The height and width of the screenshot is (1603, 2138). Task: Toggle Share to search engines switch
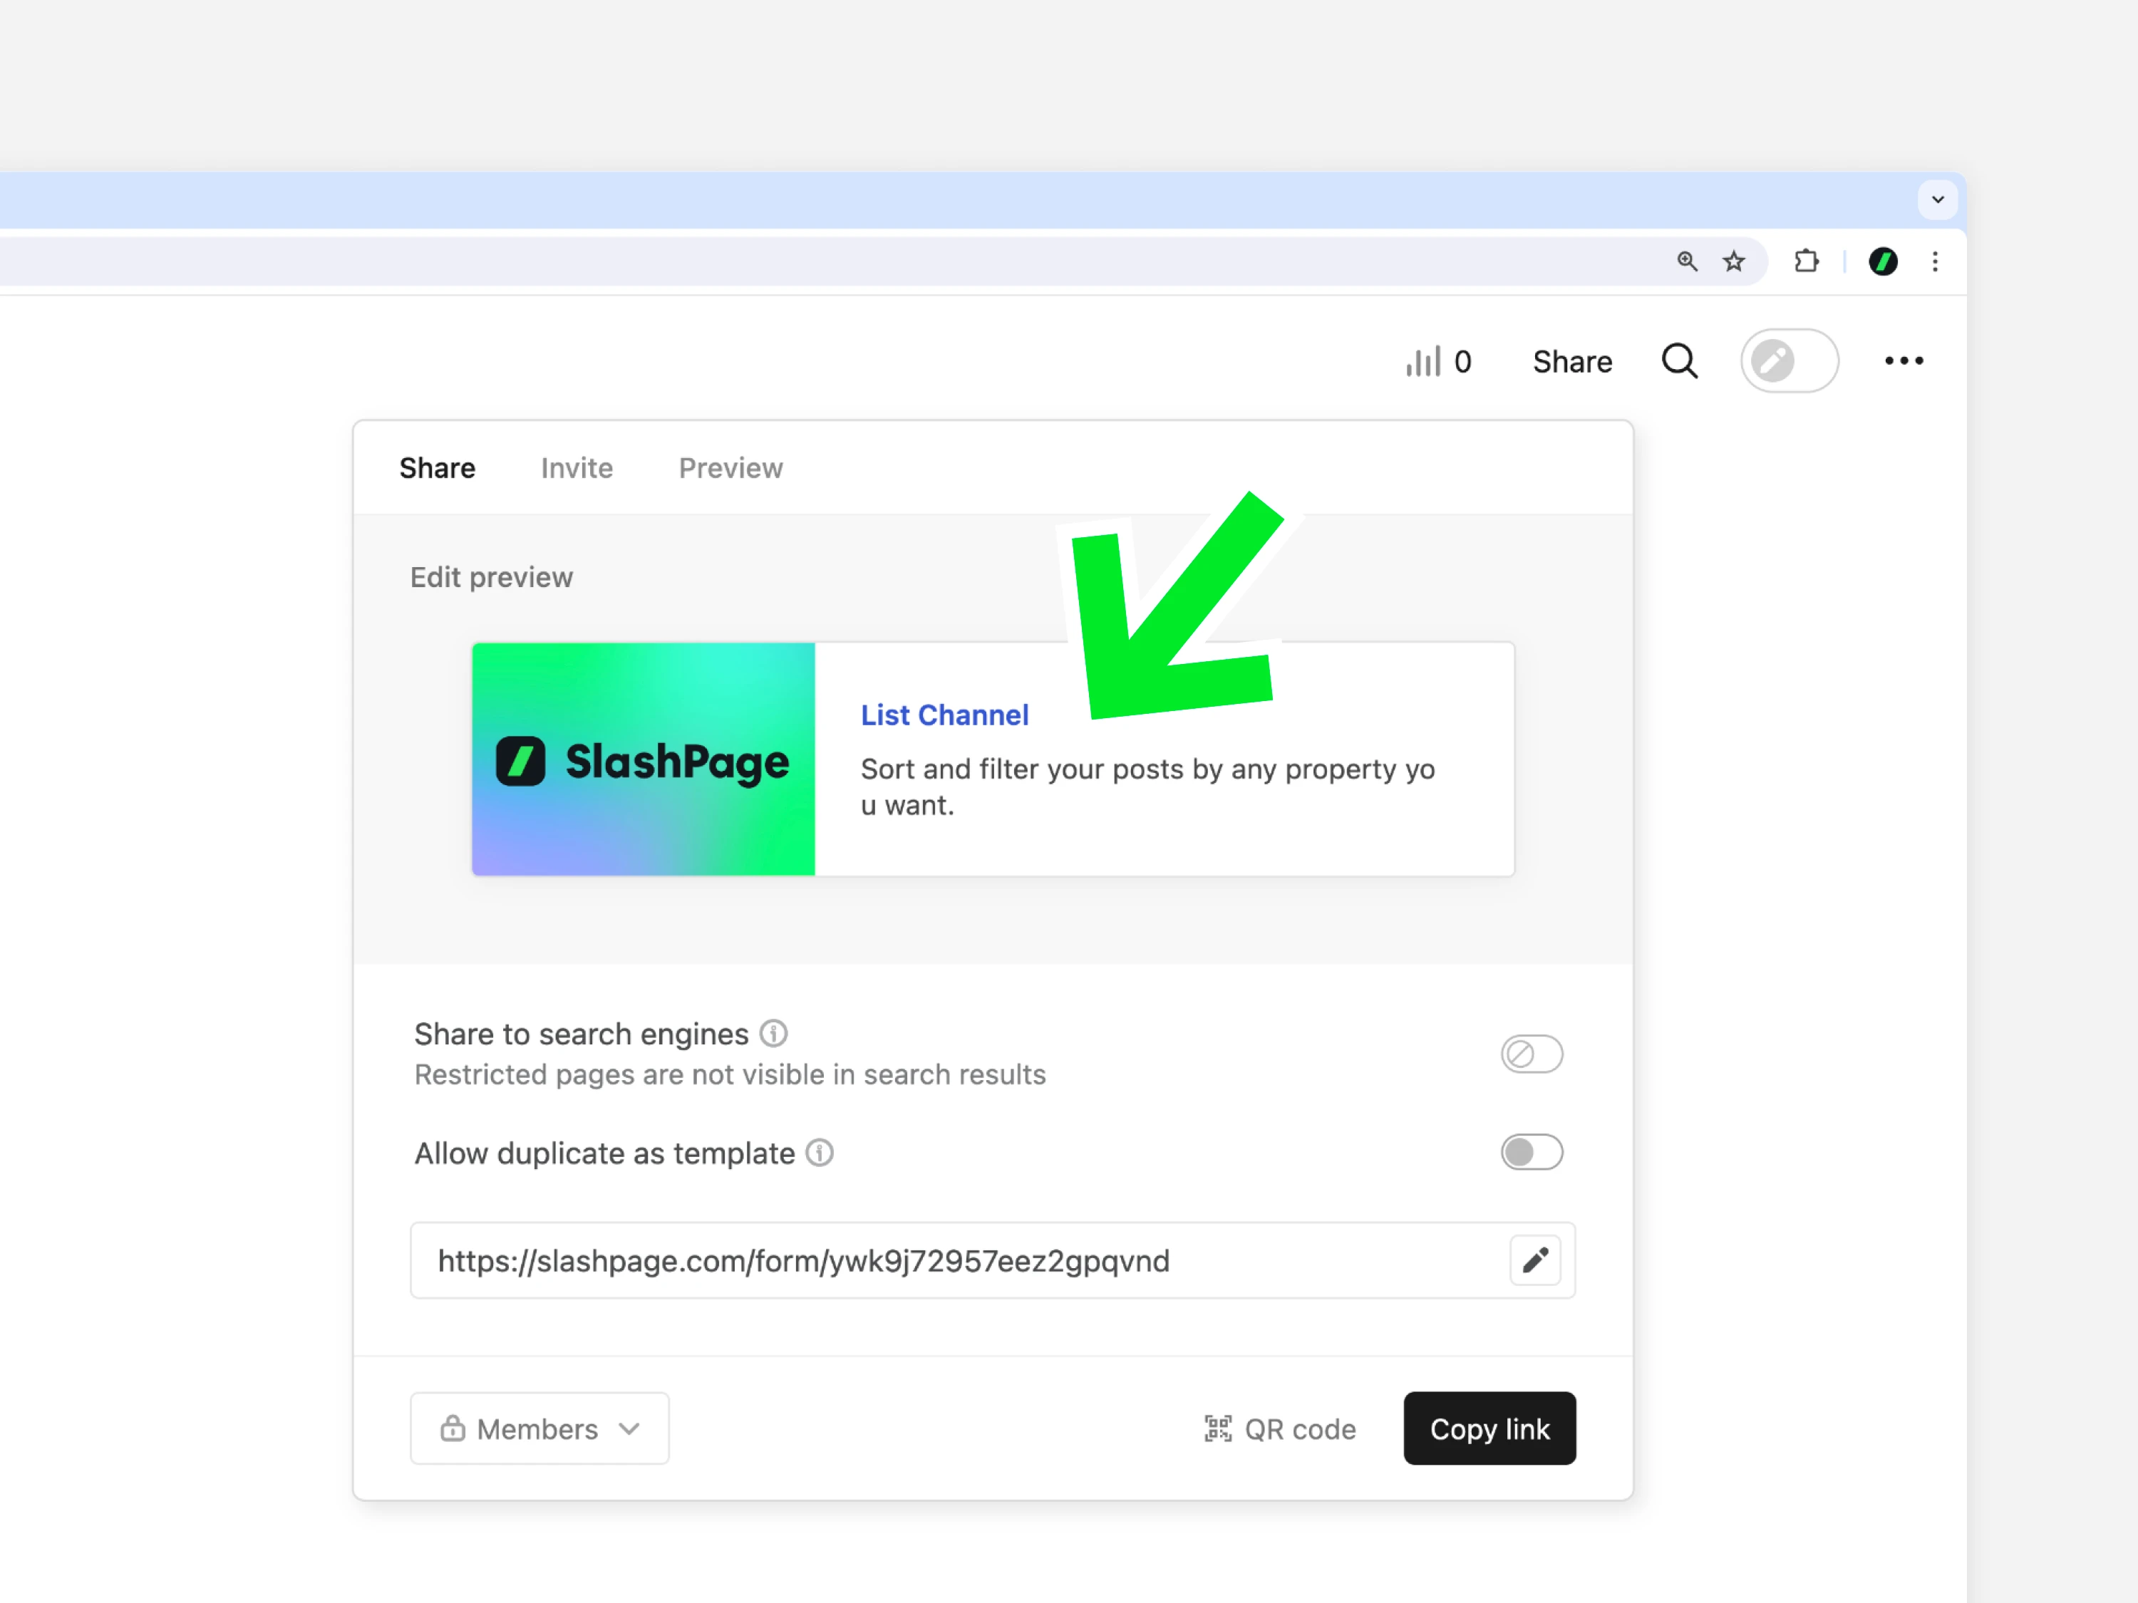tap(1531, 1053)
